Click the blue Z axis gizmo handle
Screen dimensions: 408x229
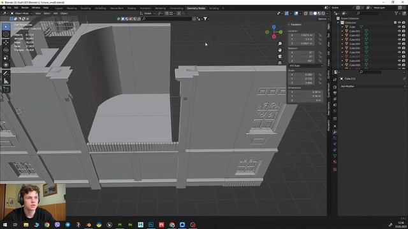pos(273,27)
